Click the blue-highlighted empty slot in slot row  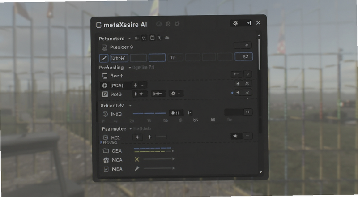coord(157,58)
